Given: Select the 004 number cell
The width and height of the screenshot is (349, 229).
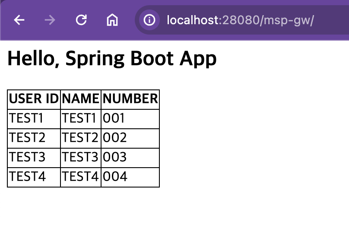Looking at the screenshot, I should pos(130,177).
